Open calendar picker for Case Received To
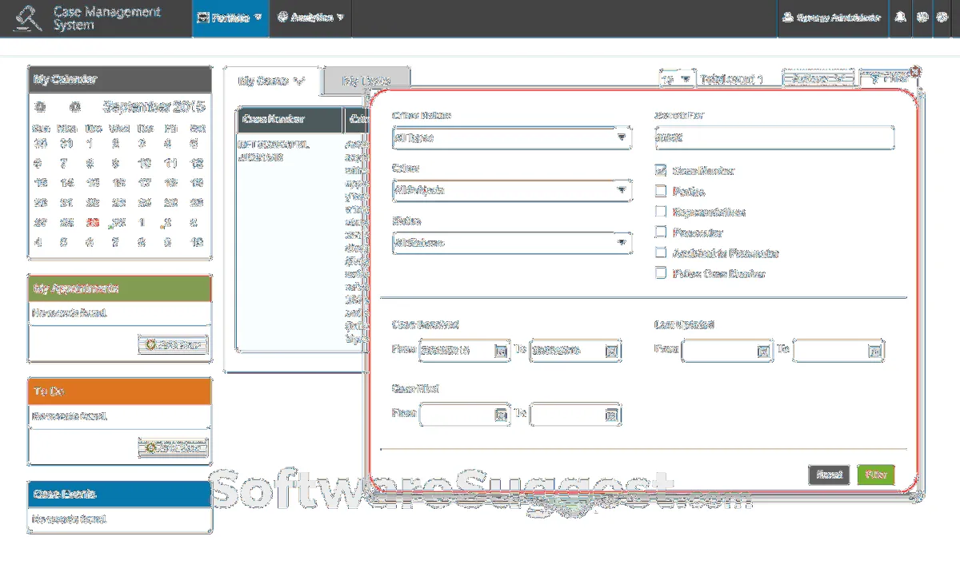 pos(611,350)
